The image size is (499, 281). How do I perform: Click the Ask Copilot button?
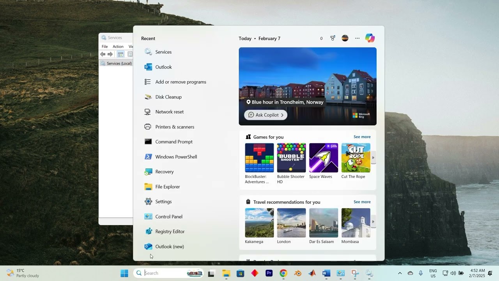point(266,115)
